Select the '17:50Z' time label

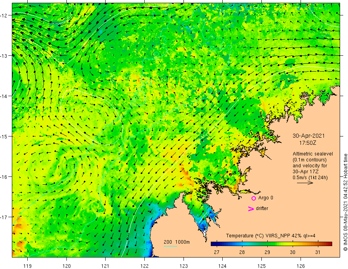point(308,143)
